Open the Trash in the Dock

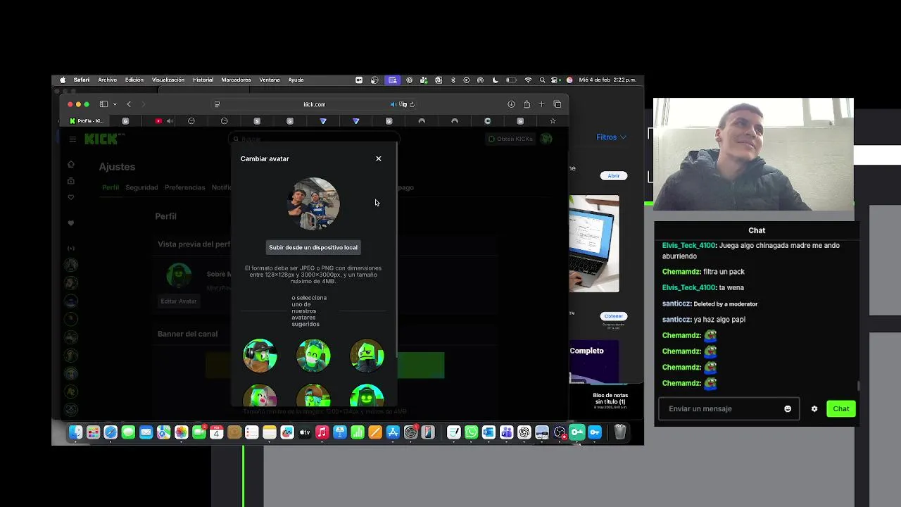(x=620, y=432)
